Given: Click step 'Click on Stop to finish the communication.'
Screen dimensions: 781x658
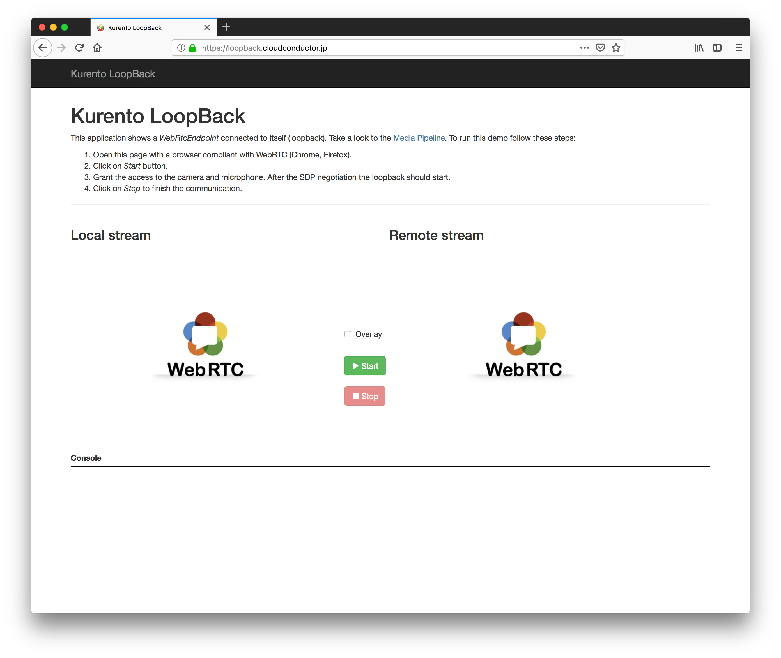Looking at the screenshot, I should (167, 188).
